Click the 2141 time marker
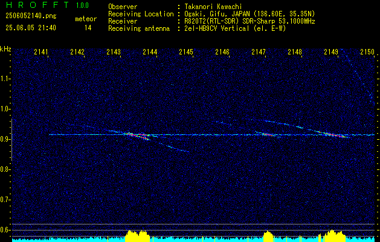Viewport: 380px width, 242px height. click(41, 51)
